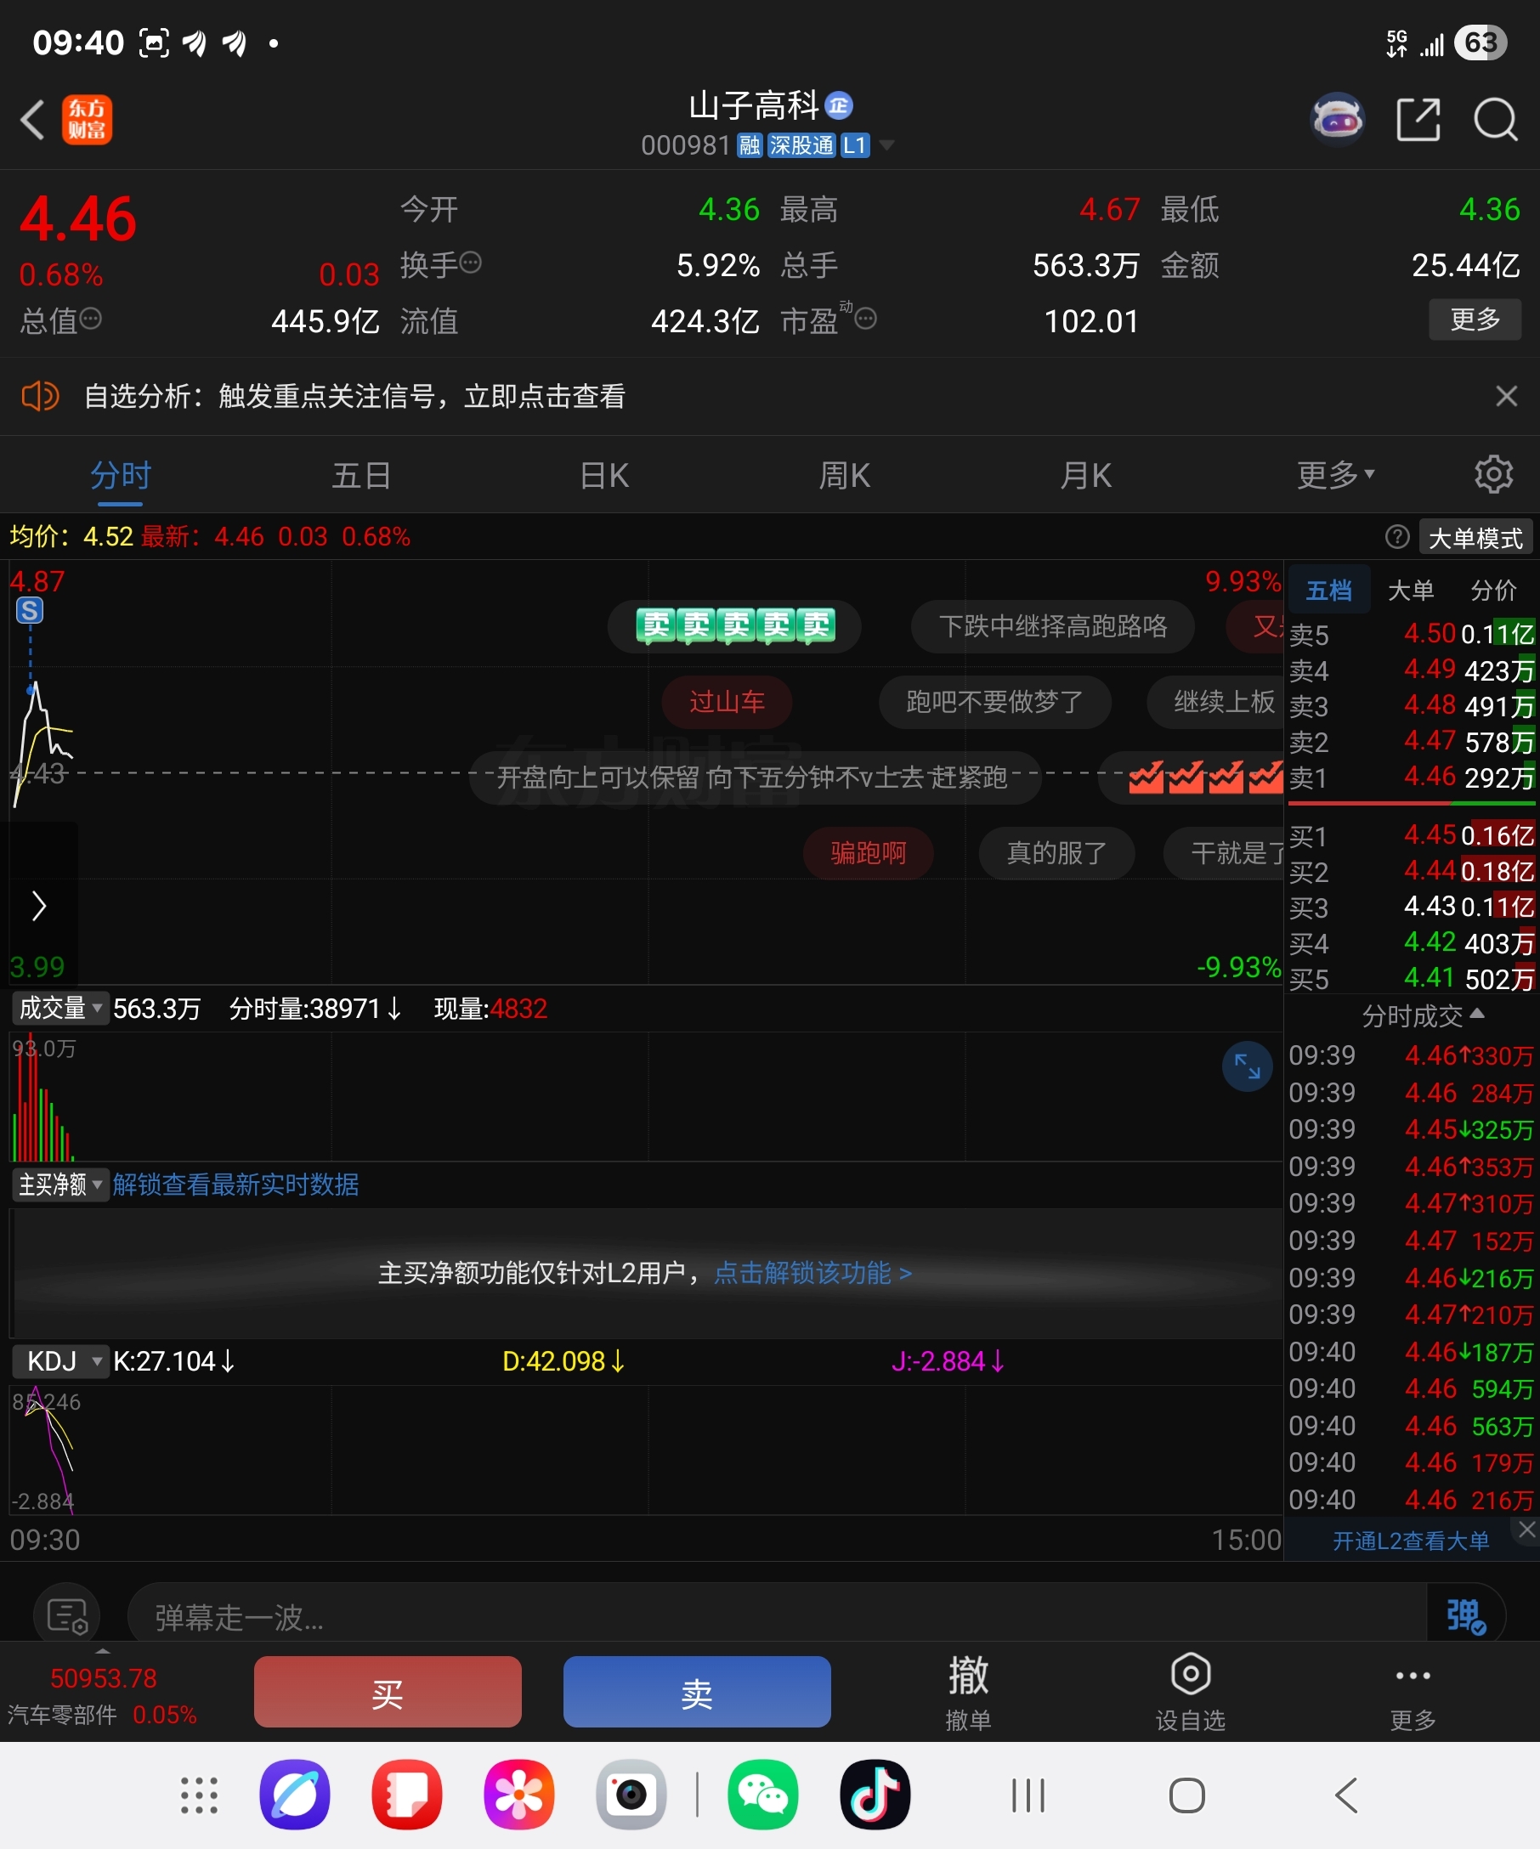Tap the 融 margin trading tag
Viewport: 1540px width, 1849px height.
tap(750, 145)
